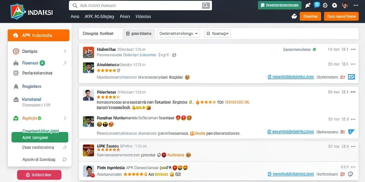
Task: Open the envelope icon in the sidebar
Action: click(16, 73)
